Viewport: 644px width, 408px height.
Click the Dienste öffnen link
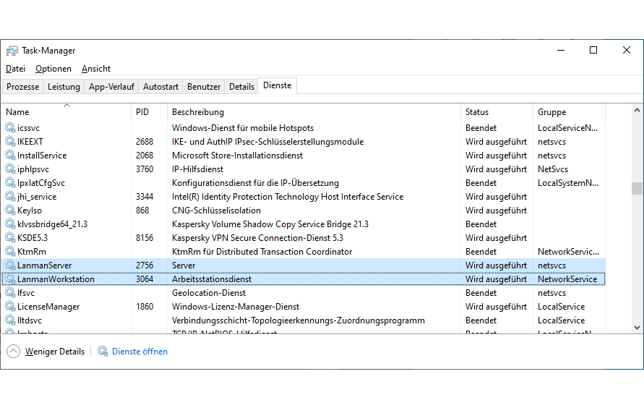click(x=139, y=352)
